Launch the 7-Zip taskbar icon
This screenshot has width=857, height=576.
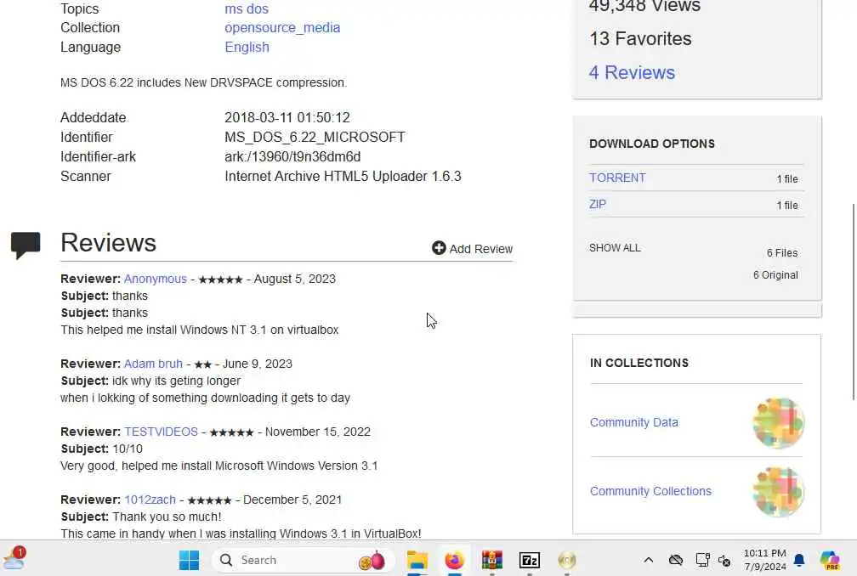[529, 560]
